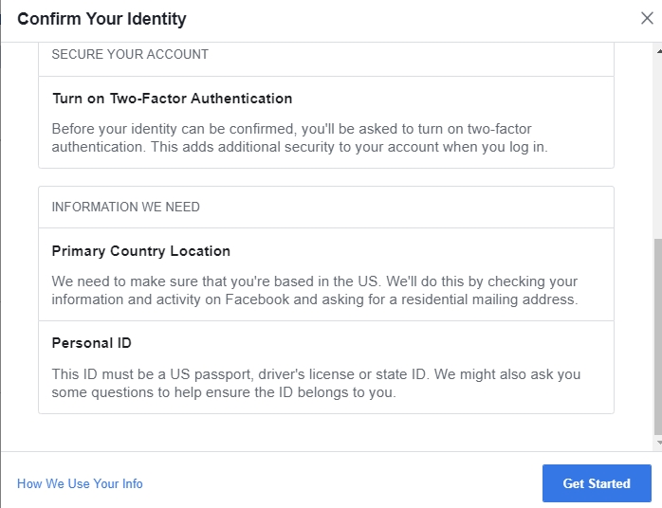Select the INFORMATION WE NEED section header
The image size is (662, 508).
[125, 207]
